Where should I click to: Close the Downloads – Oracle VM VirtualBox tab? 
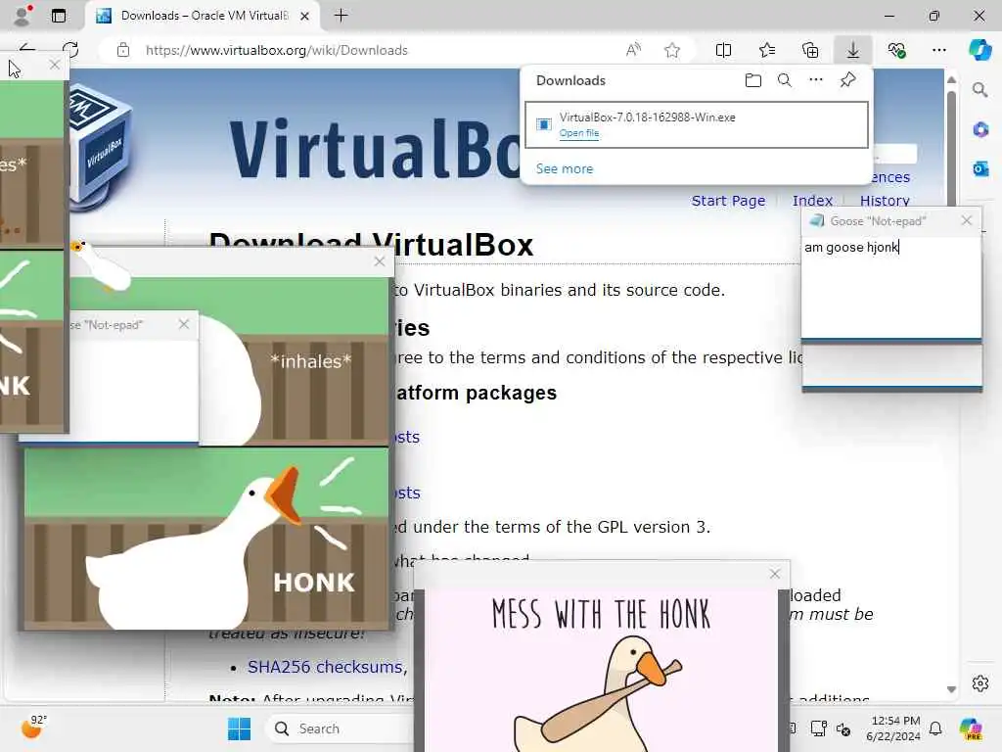click(305, 16)
